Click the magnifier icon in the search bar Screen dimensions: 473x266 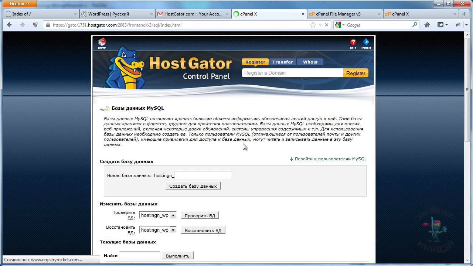415,25
